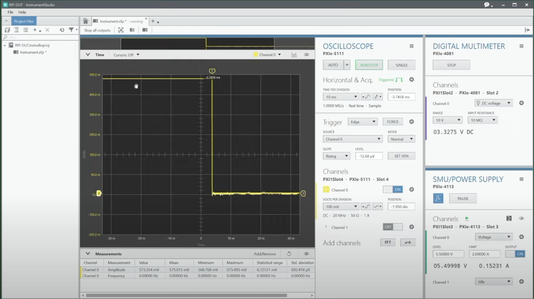Click the green play icon beside SMU Channels

tap(467, 219)
